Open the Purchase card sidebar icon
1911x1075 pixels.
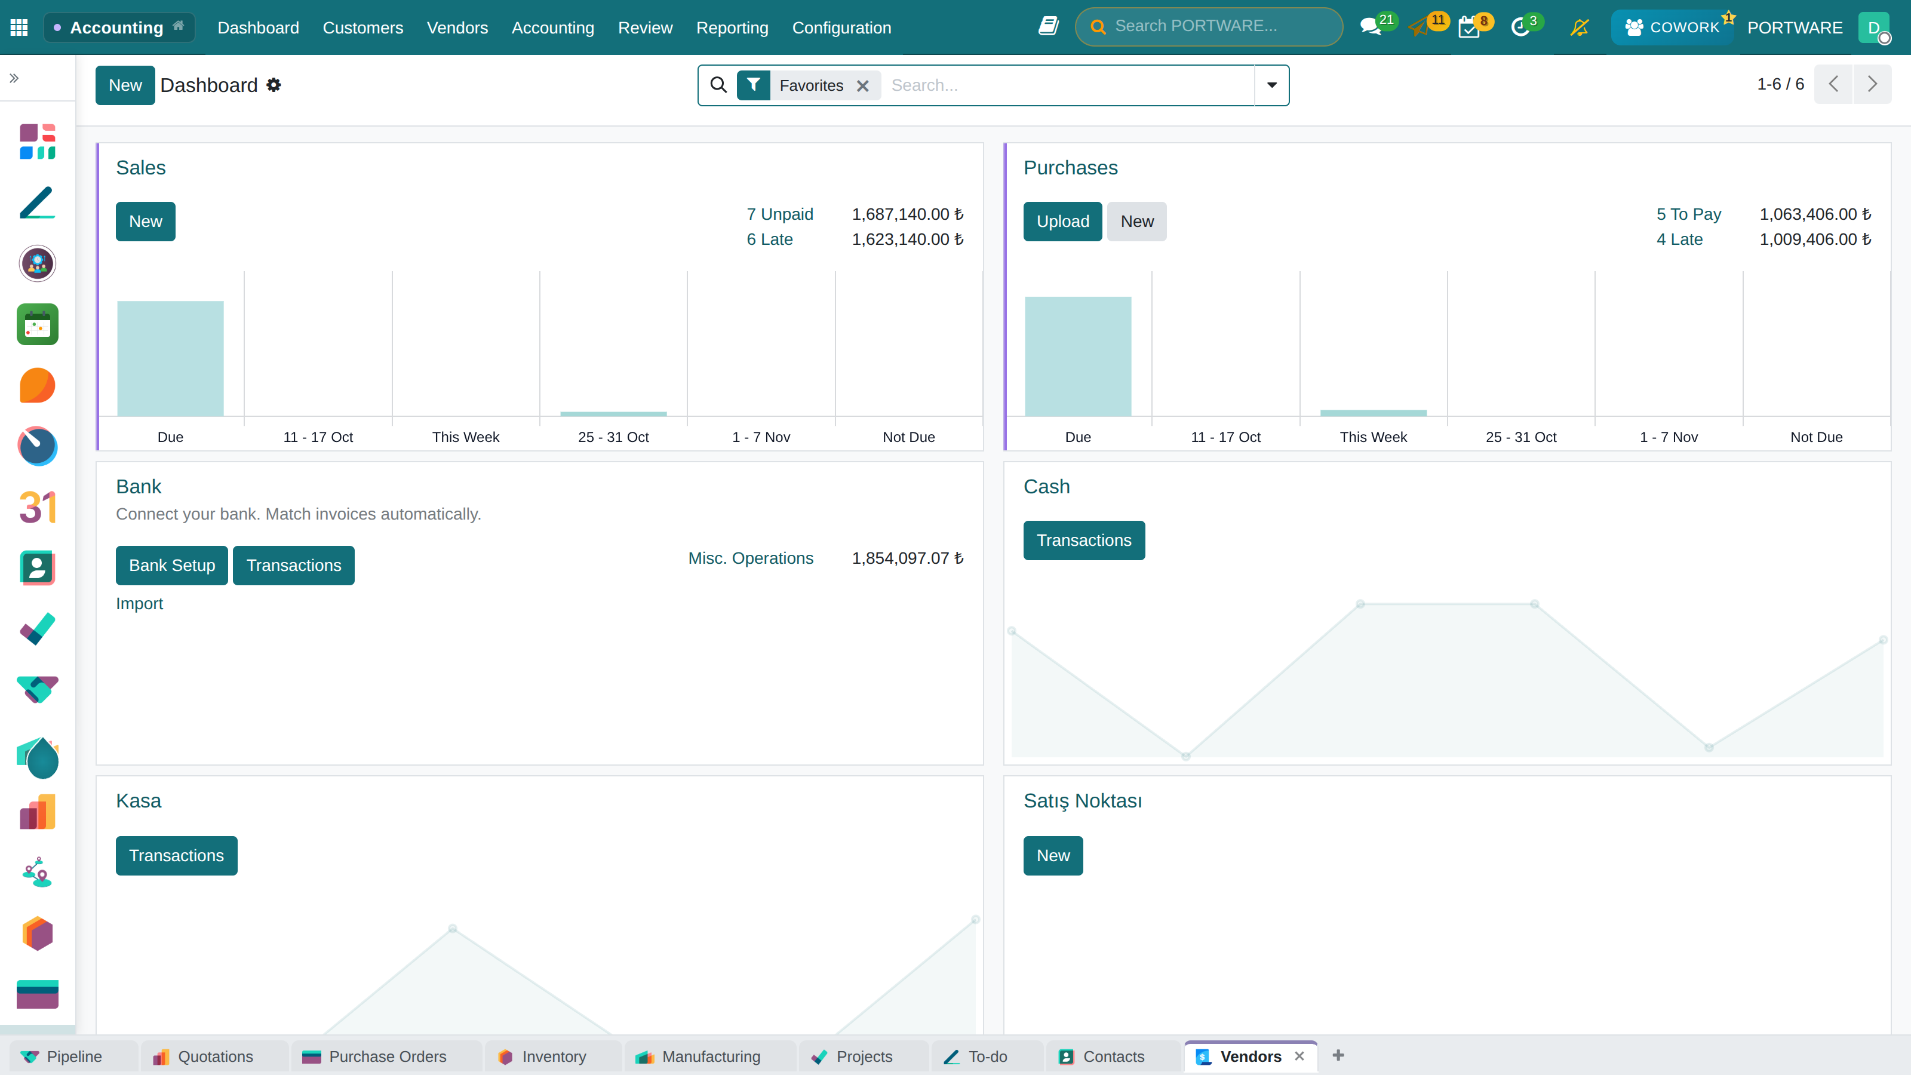[x=37, y=995]
